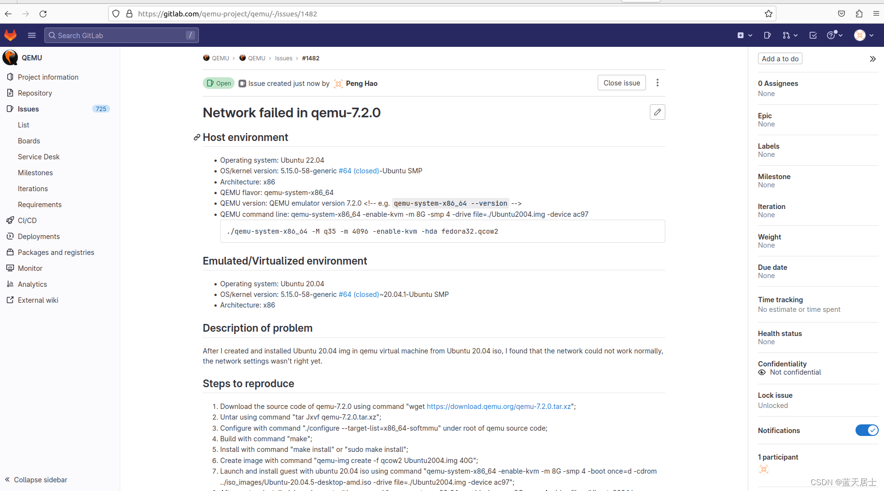Click the Assignees section in right sidebar
This screenshot has width=884, height=491.
818,88
